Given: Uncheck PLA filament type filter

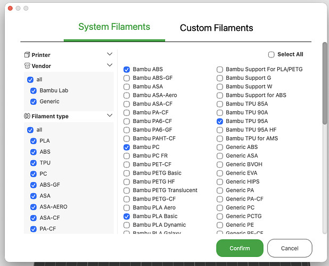Looking at the screenshot, I should pyautogui.click(x=34, y=141).
